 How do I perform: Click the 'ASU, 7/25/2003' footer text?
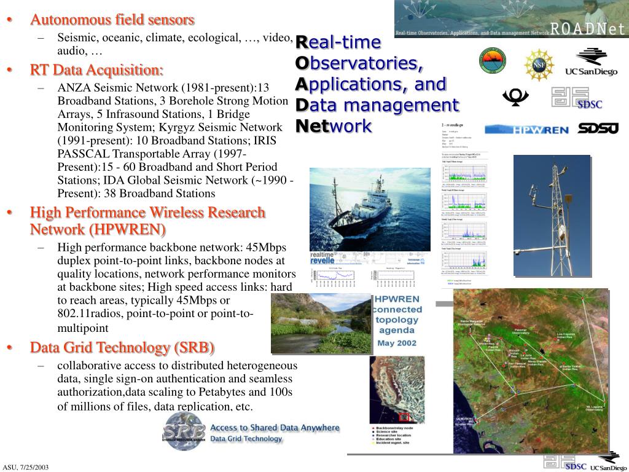coord(26,467)
